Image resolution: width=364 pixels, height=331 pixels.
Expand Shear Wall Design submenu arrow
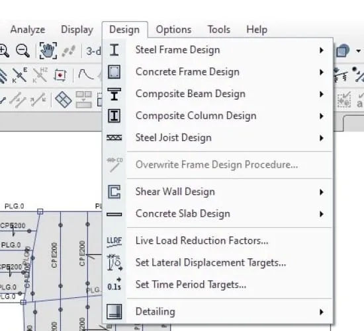tap(322, 192)
